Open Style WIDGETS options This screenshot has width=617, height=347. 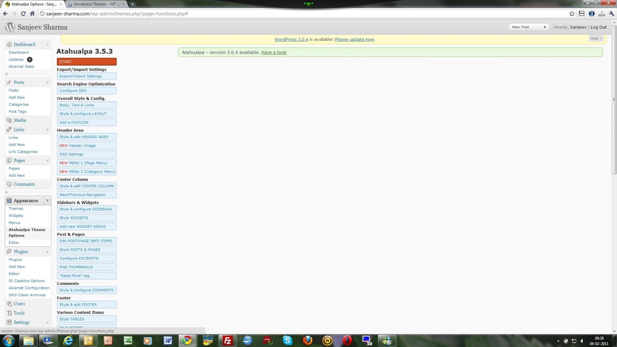(87, 218)
